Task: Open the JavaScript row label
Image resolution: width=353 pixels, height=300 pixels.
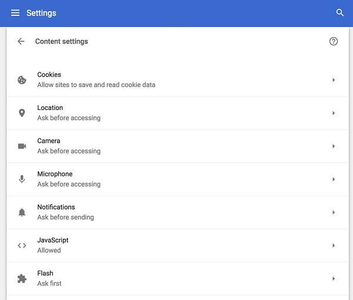Action: 53,240
